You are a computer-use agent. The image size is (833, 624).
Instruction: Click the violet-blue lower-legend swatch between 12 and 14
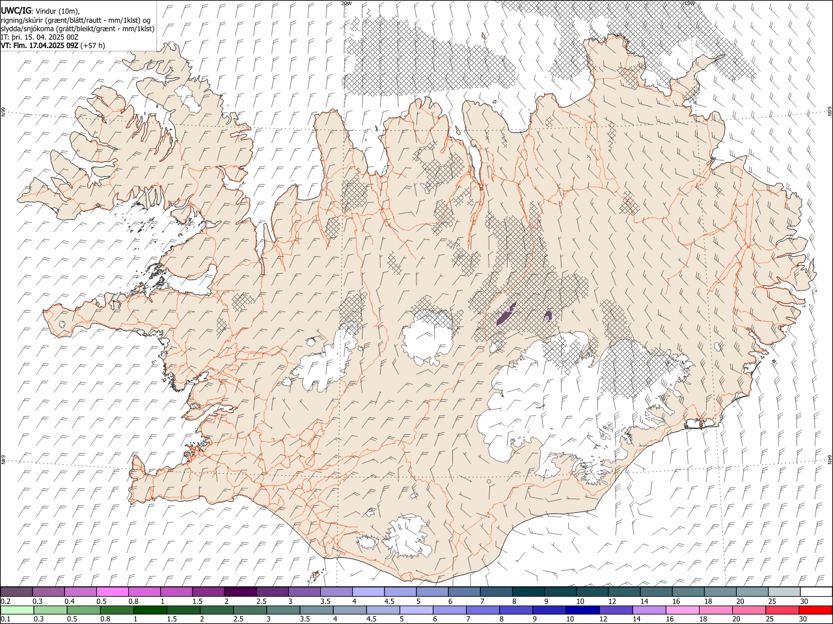[615, 610]
